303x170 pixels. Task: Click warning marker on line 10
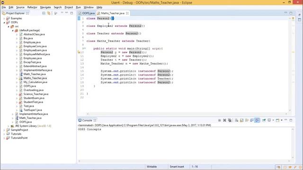pos(79,52)
